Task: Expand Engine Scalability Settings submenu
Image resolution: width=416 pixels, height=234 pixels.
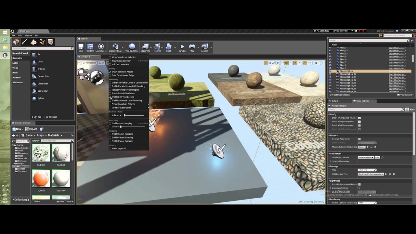Action: [x=129, y=104]
